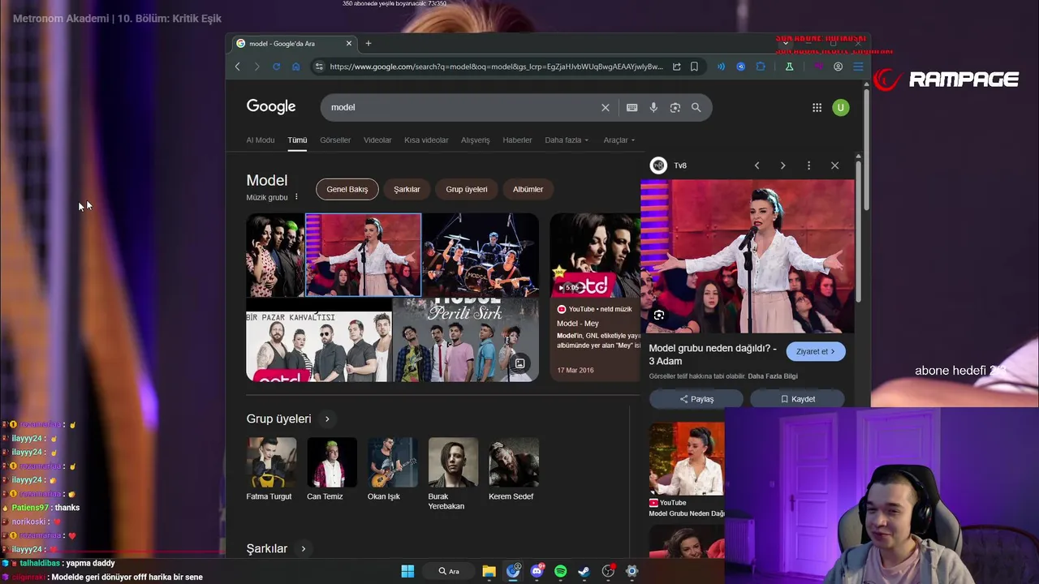Switch to Videolar tab
Viewport: 1039px width, 584px height.
(x=377, y=140)
